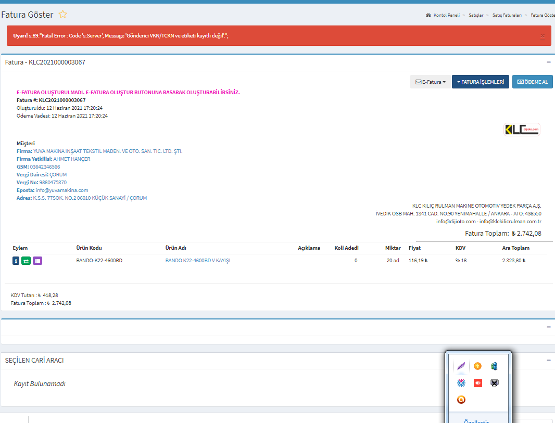Go to Satış Faturaları breadcrumb
This screenshot has width=555, height=423.
pos(508,16)
